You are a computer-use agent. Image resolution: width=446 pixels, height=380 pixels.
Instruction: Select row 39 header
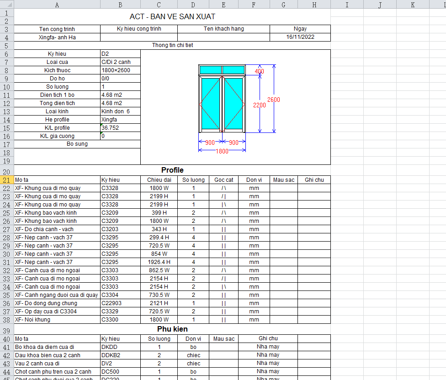click(x=7, y=330)
